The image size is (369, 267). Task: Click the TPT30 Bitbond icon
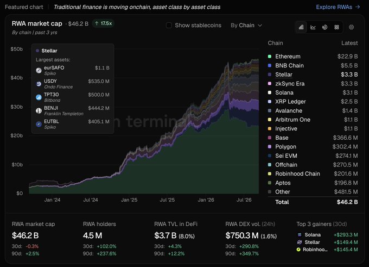click(x=39, y=97)
